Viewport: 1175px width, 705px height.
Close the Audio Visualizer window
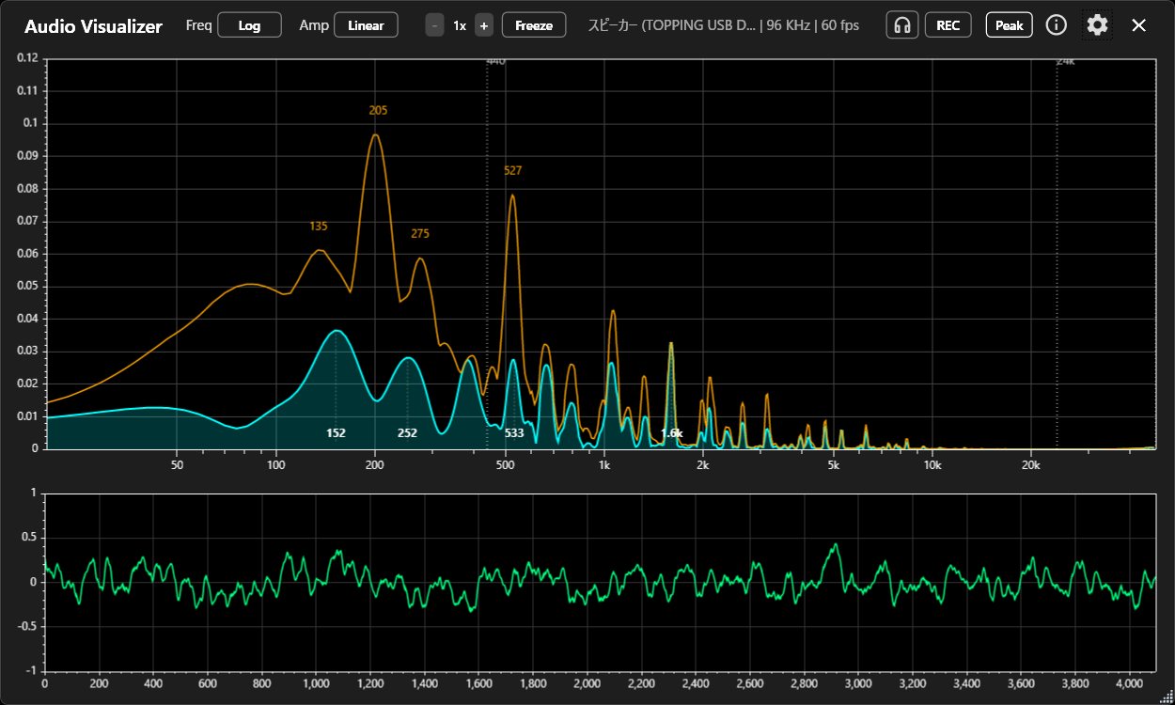point(1138,25)
